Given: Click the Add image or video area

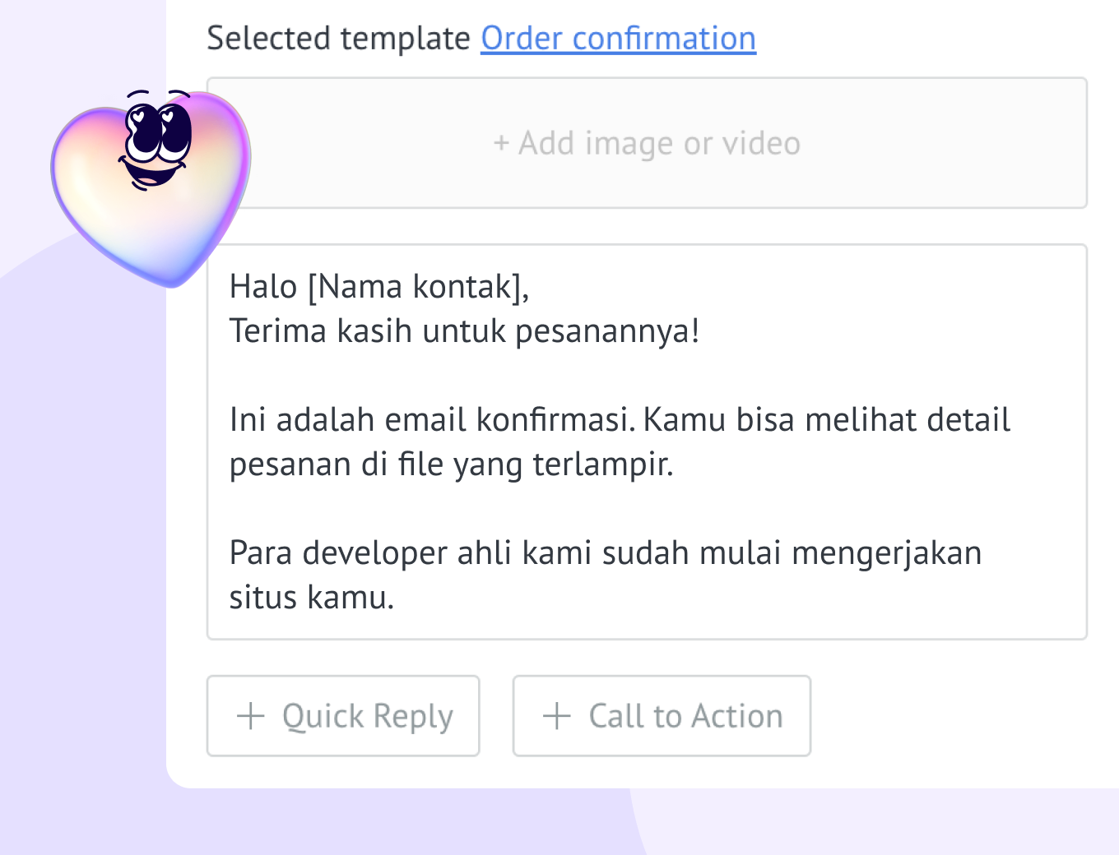Looking at the screenshot, I should (x=647, y=143).
